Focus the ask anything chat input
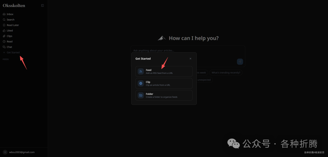This screenshot has height=157, width=328. [188, 51]
